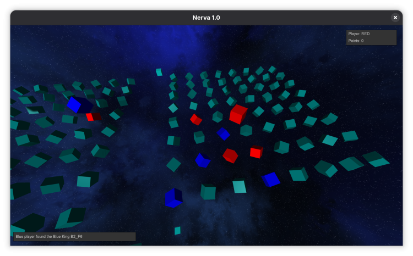Pick the teal cube just right of the bottommost blue cube
Viewport: 413px width, 256px height.
(208, 192)
